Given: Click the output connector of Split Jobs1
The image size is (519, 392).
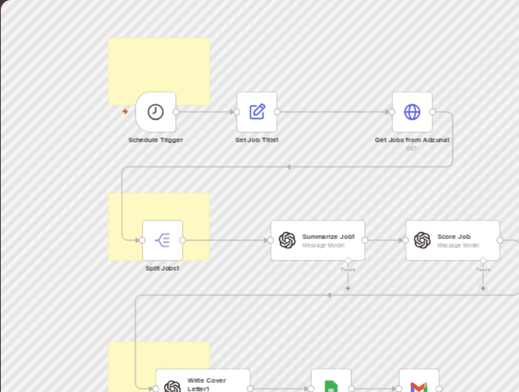Looking at the screenshot, I should (183, 241).
